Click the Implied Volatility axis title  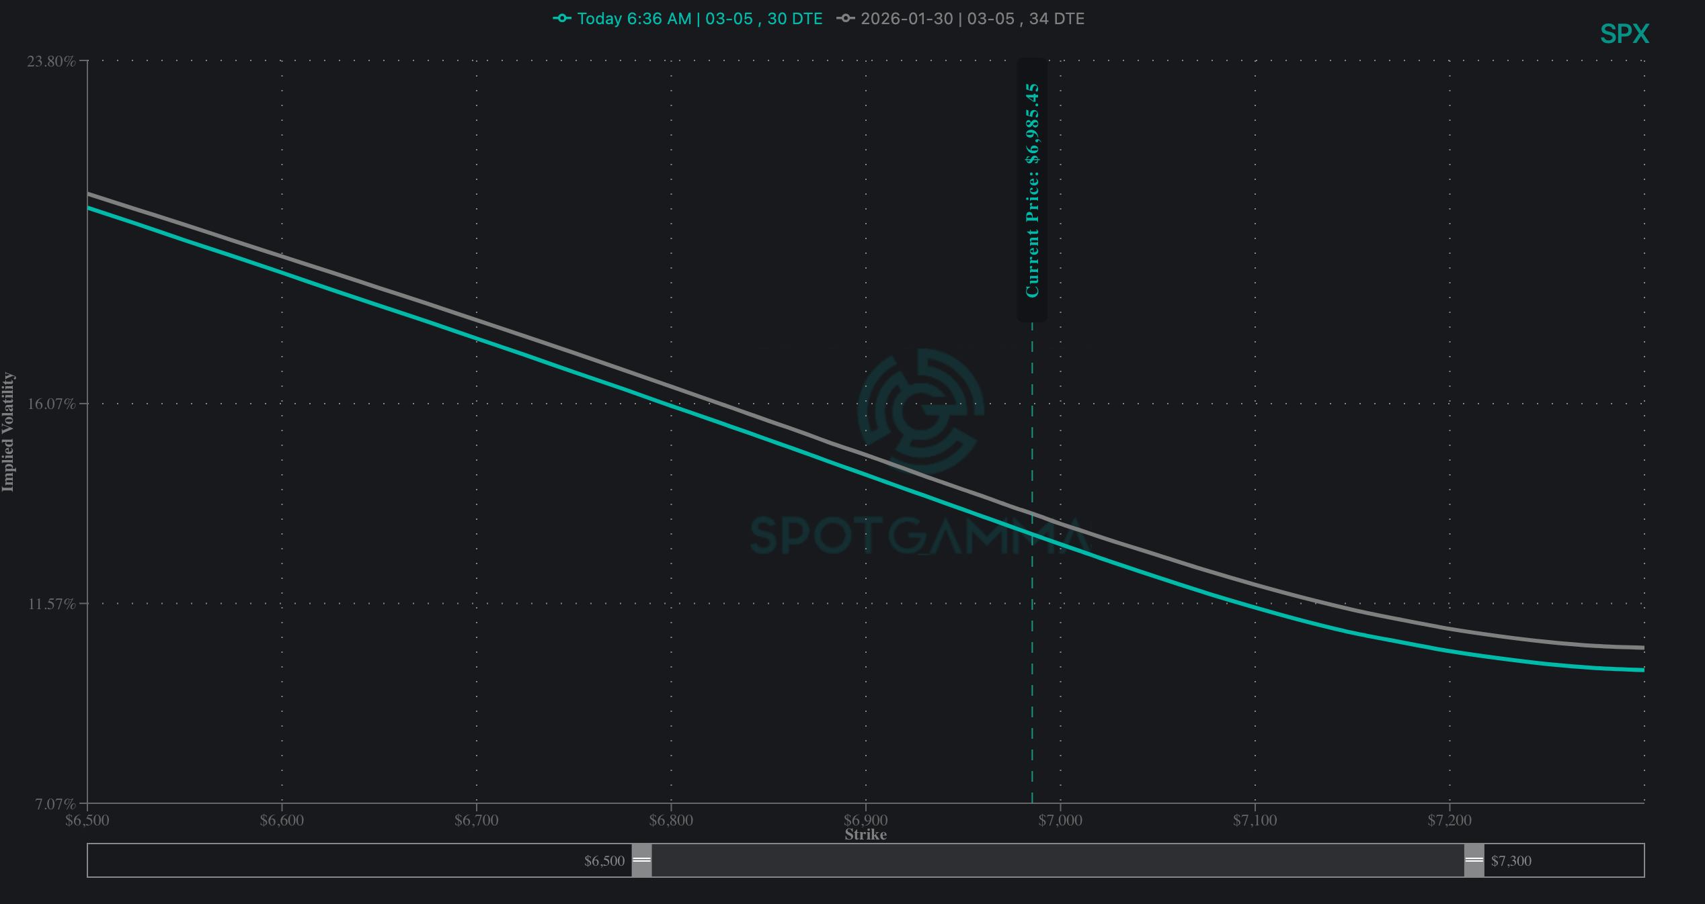(x=8, y=432)
